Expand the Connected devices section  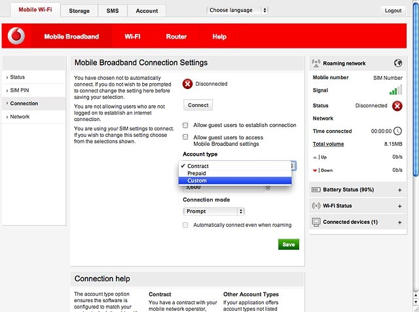point(400,222)
